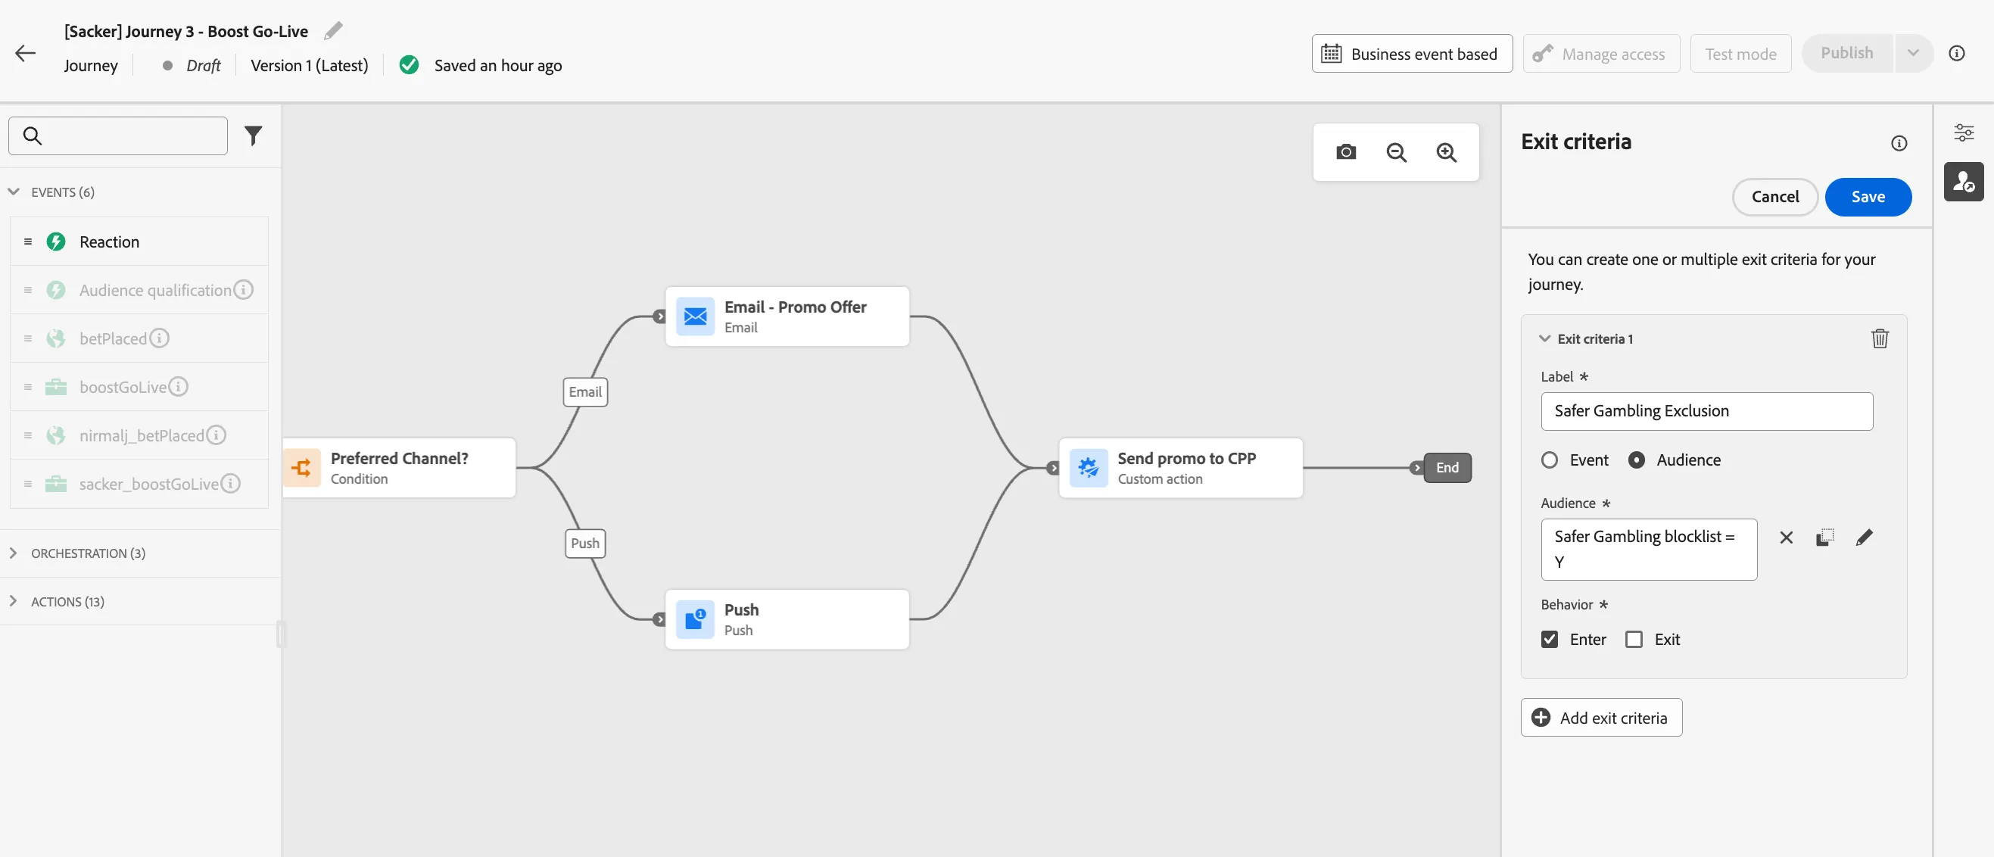
Task: Select the nirmalj_betPlaced event row
Action: point(139,435)
